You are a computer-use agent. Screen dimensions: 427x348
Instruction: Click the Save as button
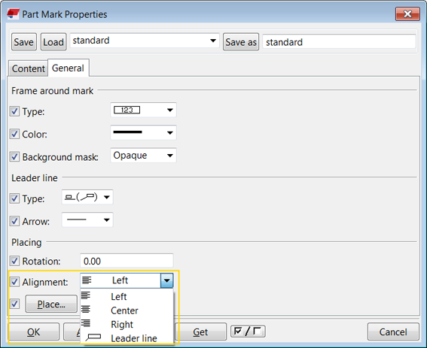[x=241, y=42]
